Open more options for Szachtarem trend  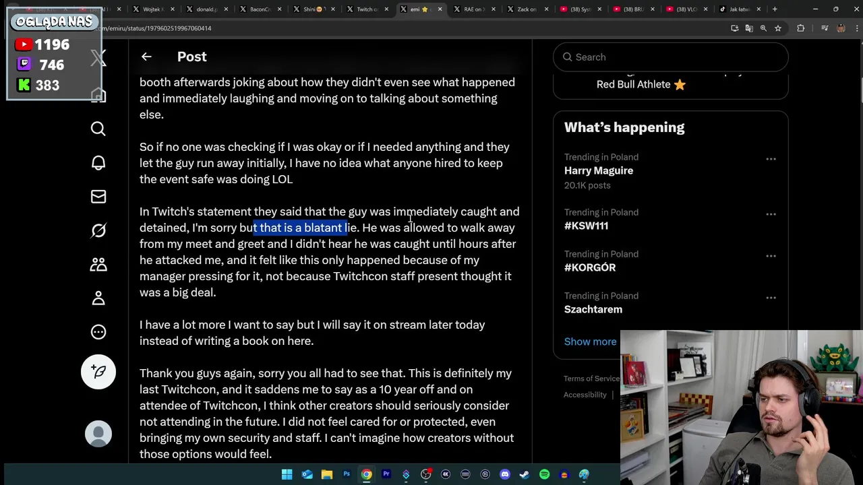(x=771, y=298)
